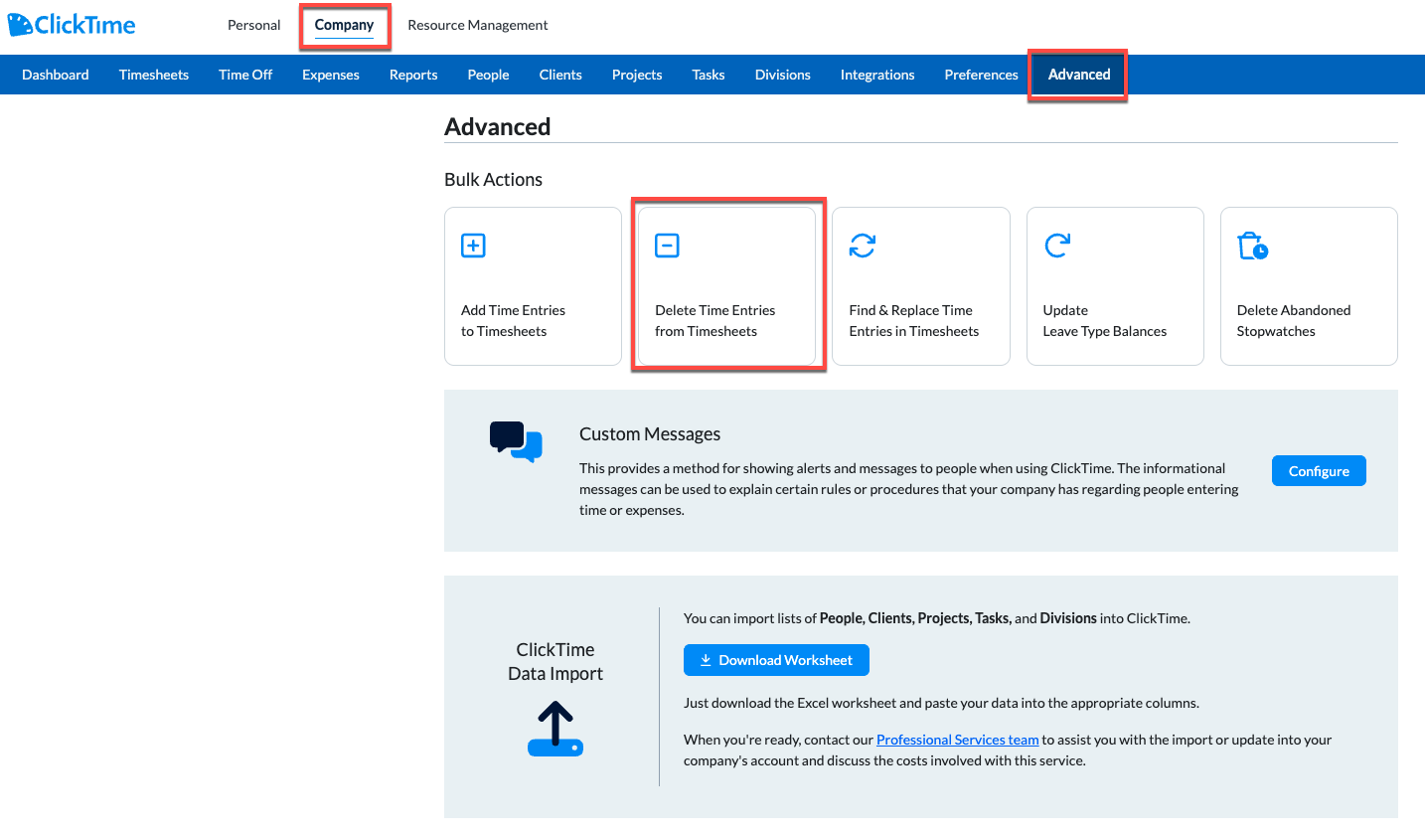Click the ClickTime logo

[x=72, y=25]
